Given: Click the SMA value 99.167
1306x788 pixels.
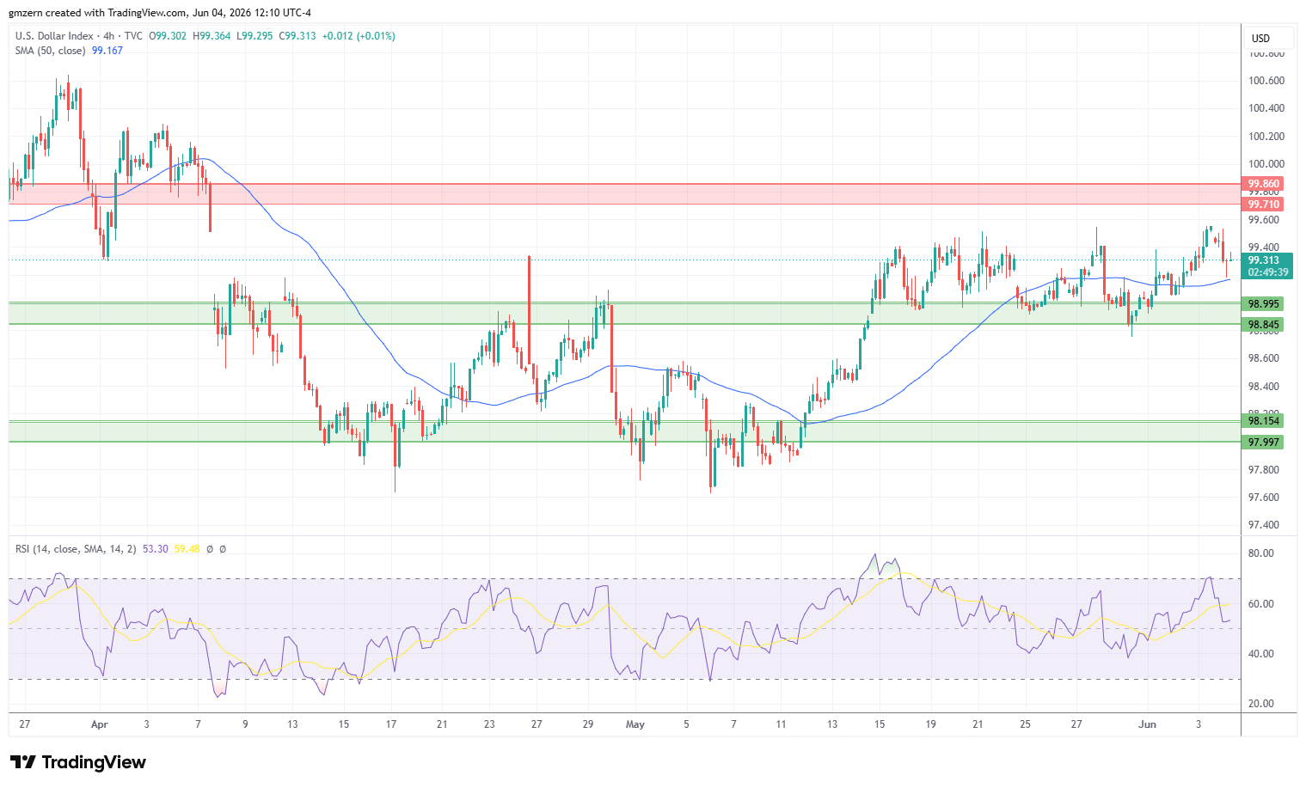Looking at the screenshot, I should (x=107, y=51).
